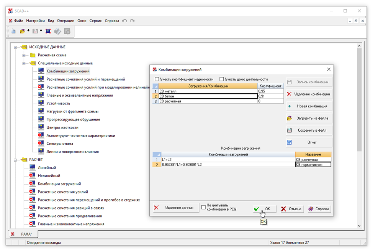Click the Open folder toolbar icon

pos(22,31)
